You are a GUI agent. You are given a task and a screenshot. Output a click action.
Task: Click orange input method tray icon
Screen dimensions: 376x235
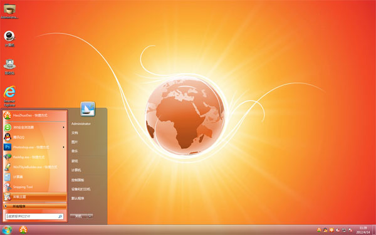point(332,230)
